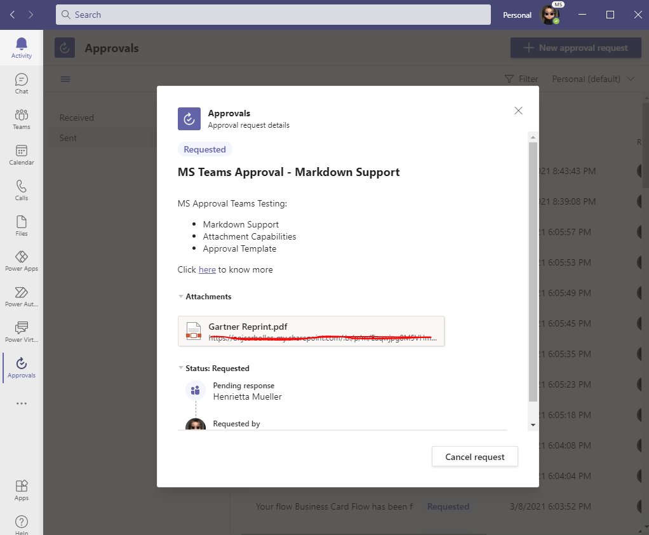
Task: Go to Teams in the sidebar
Action: pyautogui.click(x=22, y=119)
